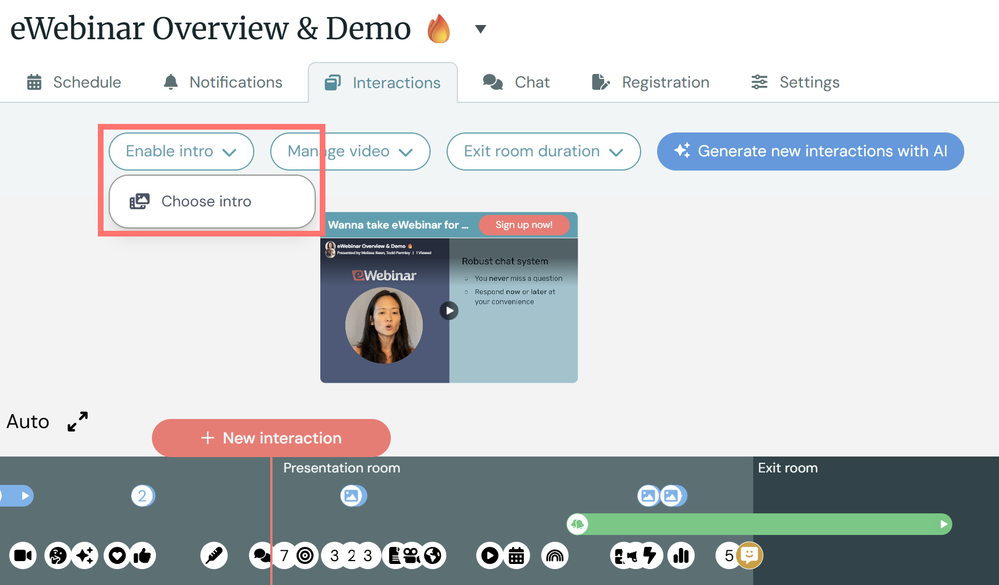The width and height of the screenshot is (999, 585).
Task: Click the right image marker near Exit room
Action: (x=673, y=496)
